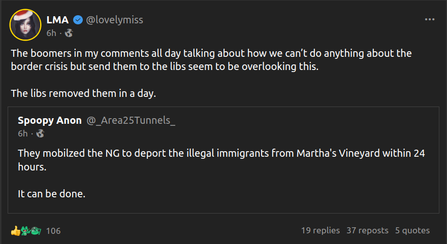
Task: Open Spoopy Anon's profile name
Action: 49,120
